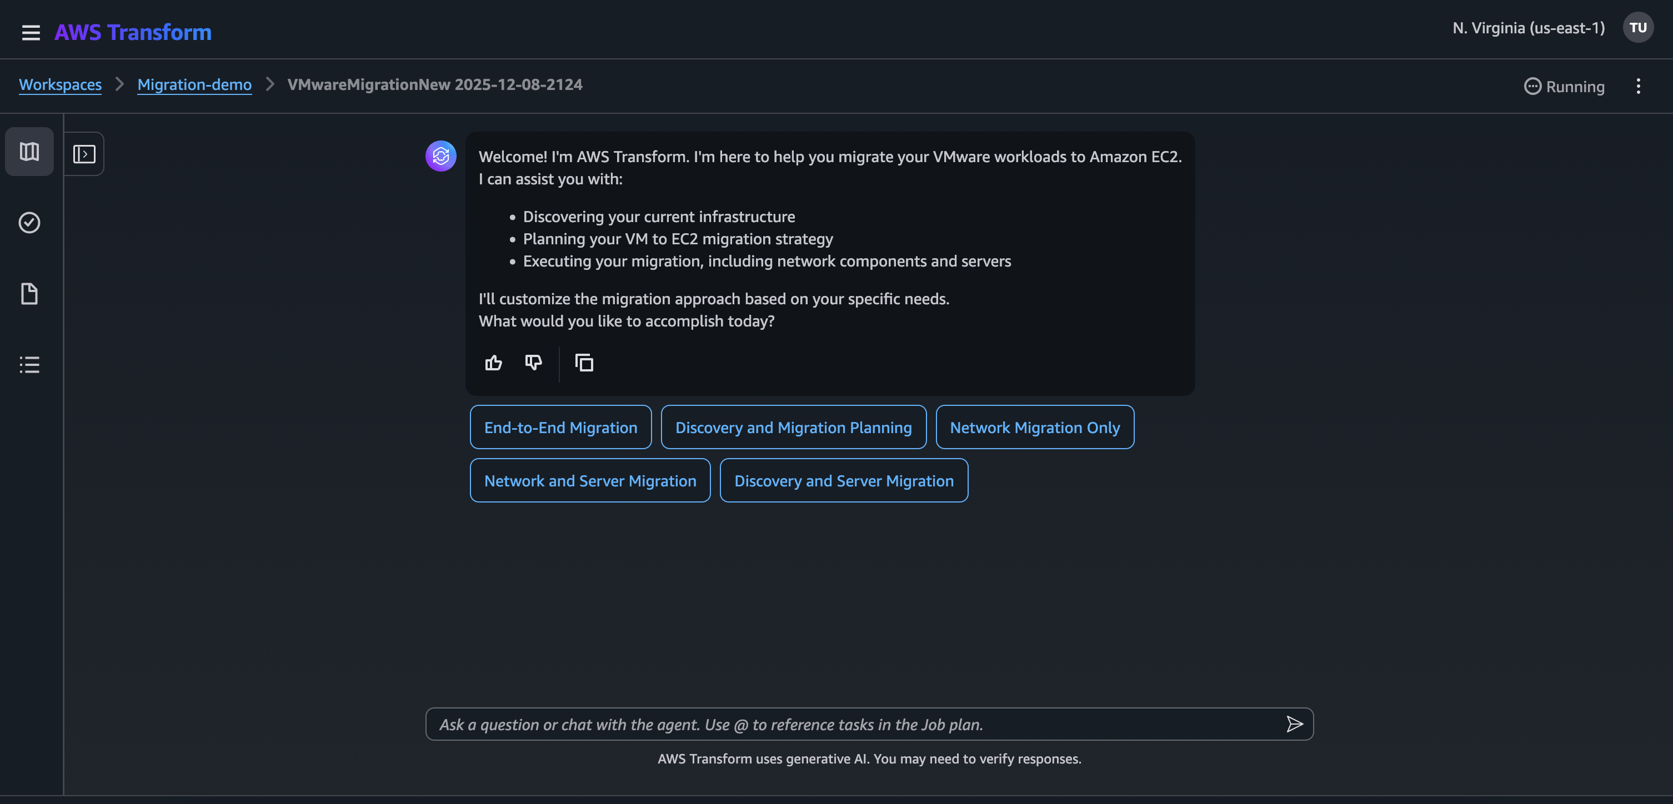Image resolution: width=1673 pixels, height=804 pixels.
Task: Choose Discovery and Migration Planning
Action: (793, 426)
